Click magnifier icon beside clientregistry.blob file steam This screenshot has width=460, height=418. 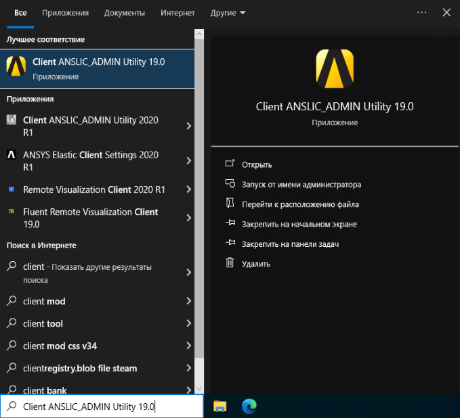[12, 368]
